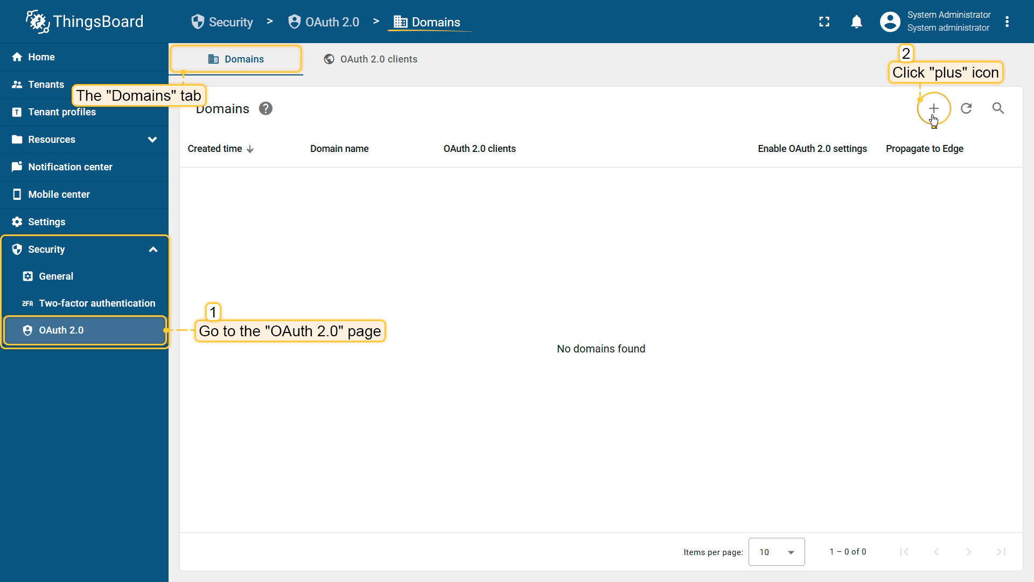Switch to OAuth 2.0 clients tab
Screen dimensions: 1034x582
tap(371, 59)
